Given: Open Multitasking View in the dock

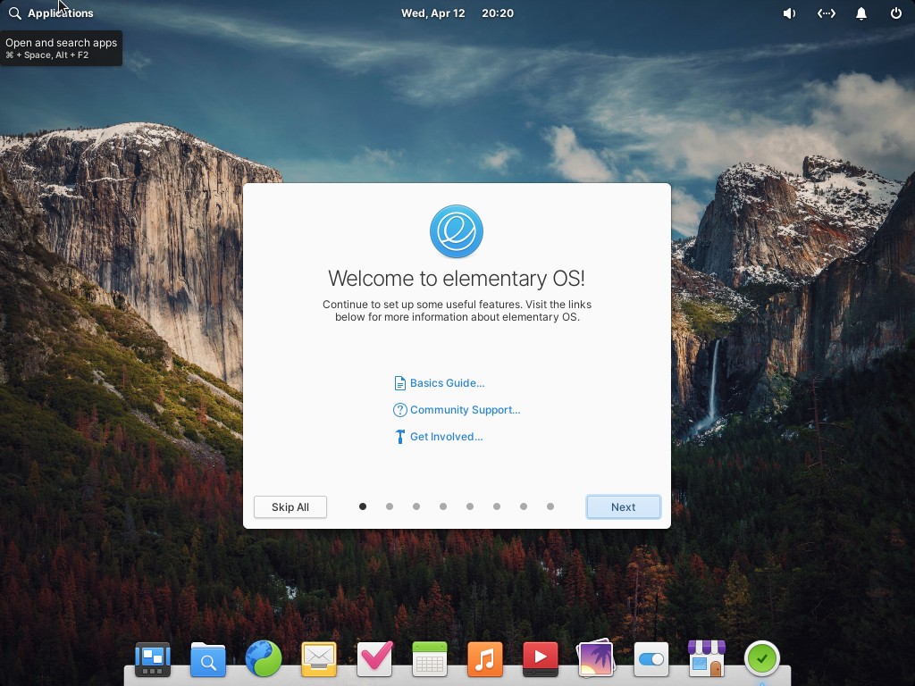Looking at the screenshot, I should click(152, 659).
